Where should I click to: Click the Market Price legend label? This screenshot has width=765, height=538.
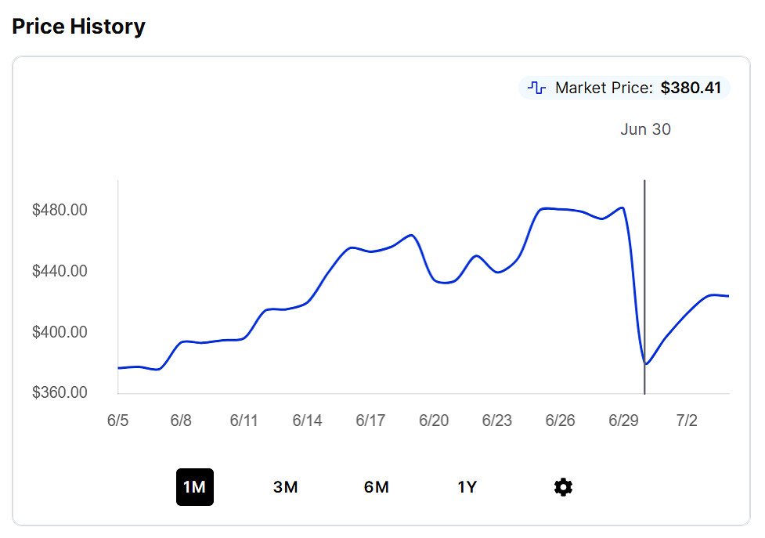click(x=603, y=88)
